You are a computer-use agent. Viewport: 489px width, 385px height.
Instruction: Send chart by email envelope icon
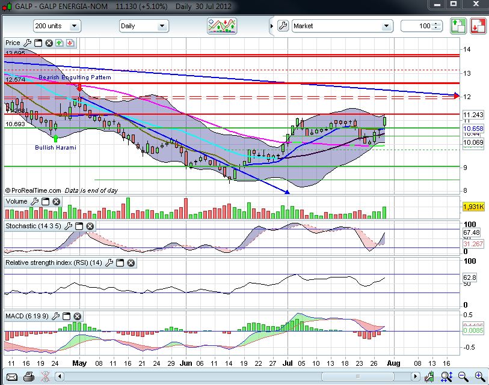click(12, 377)
